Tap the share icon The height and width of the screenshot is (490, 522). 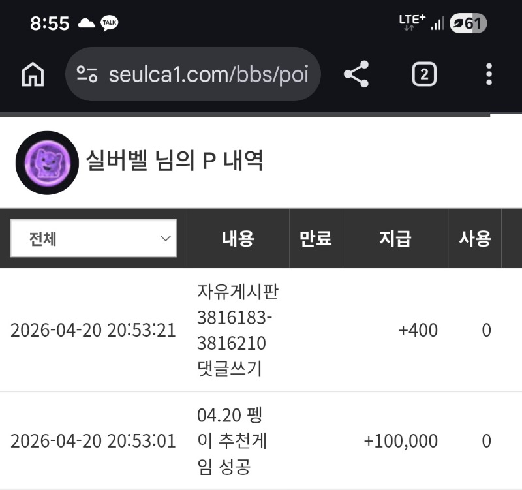coord(356,74)
